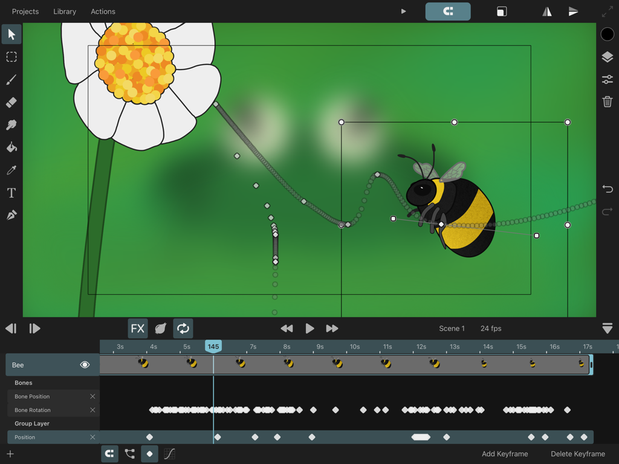Open the Library menu
Image resolution: width=619 pixels, height=464 pixels.
coord(65,11)
